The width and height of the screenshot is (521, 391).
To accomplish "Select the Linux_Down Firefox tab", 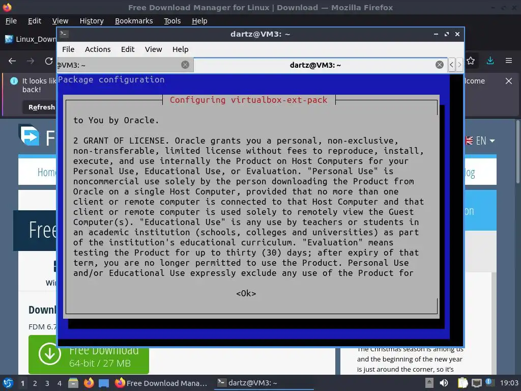I will click(30, 39).
